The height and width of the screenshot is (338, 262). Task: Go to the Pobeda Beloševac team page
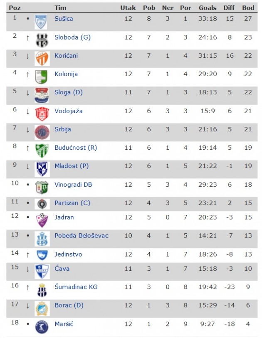pos(82,236)
